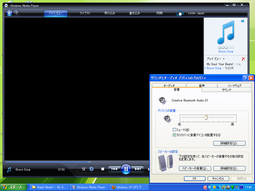Skip to the next track
The width and height of the screenshot is (255, 191).
click(x=138, y=169)
